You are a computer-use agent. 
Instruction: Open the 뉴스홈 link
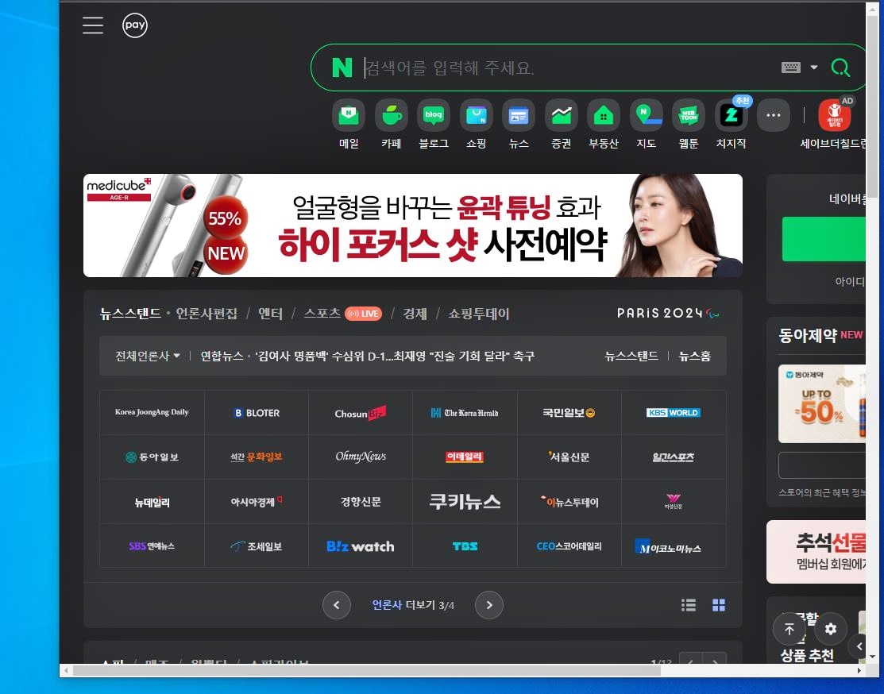point(694,356)
